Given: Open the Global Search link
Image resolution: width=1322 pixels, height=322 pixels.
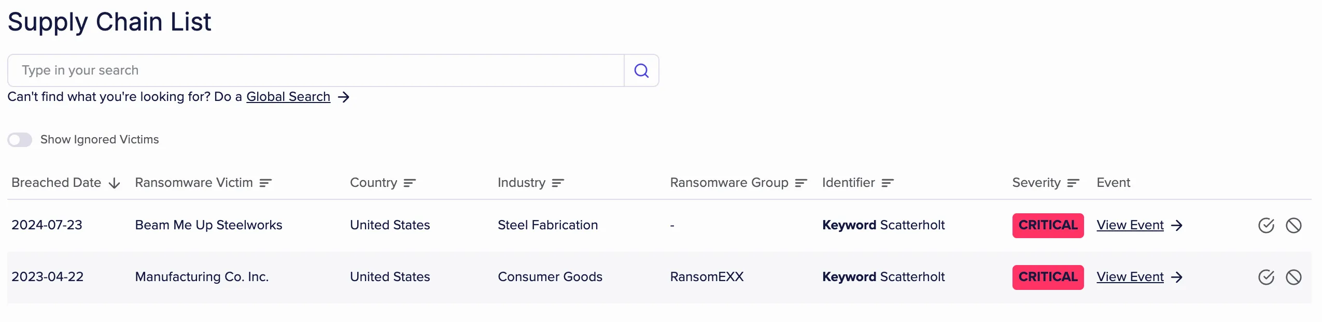Looking at the screenshot, I should tap(288, 97).
